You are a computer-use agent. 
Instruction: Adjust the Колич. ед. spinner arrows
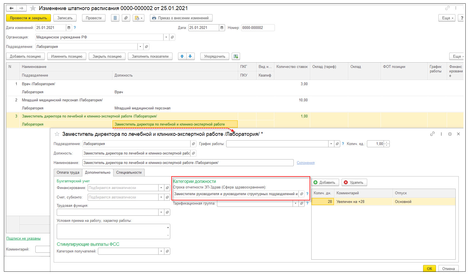387,144
